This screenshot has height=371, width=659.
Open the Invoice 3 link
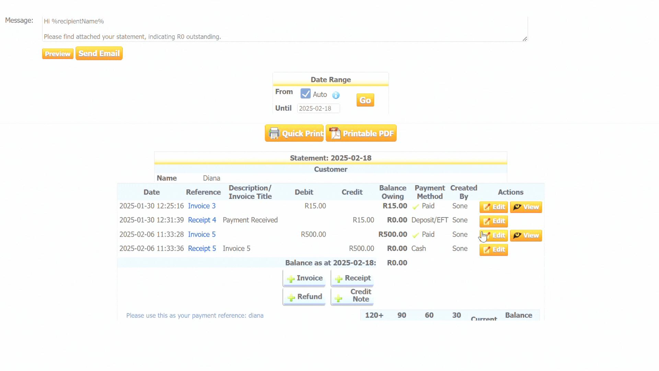(202, 206)
